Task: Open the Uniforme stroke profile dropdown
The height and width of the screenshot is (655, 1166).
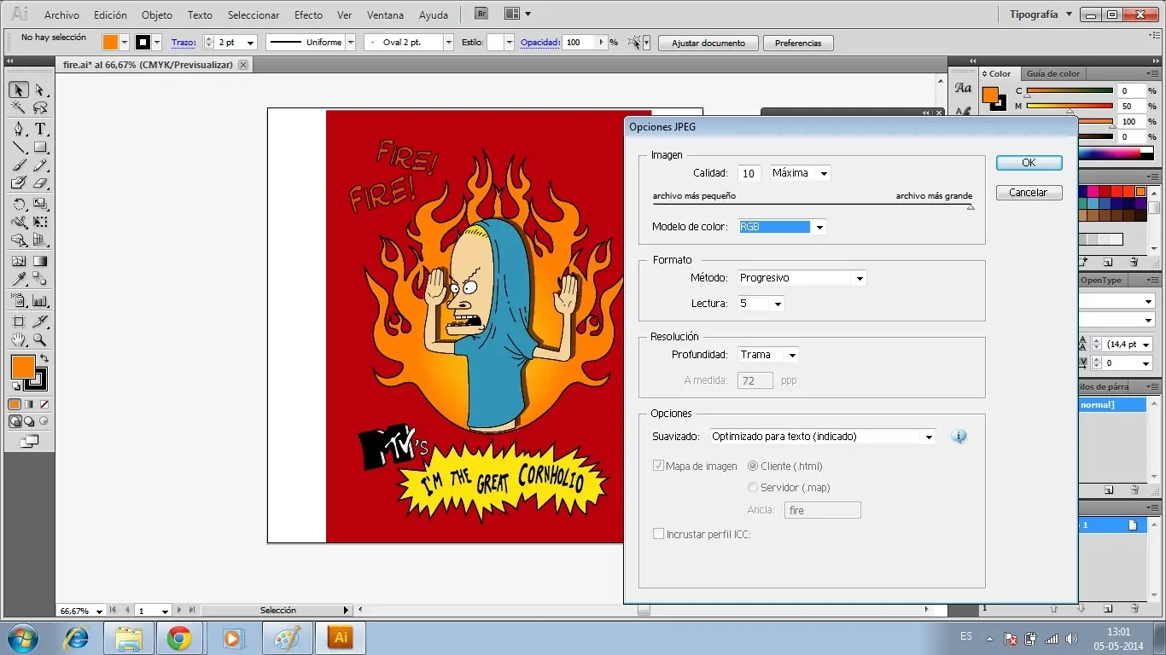Action: click(x=350, y=43)
